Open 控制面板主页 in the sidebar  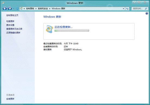(x=12, y=15)
